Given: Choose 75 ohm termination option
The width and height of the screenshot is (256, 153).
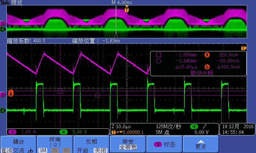Looking at the screenshot, I should click(55, 150).
